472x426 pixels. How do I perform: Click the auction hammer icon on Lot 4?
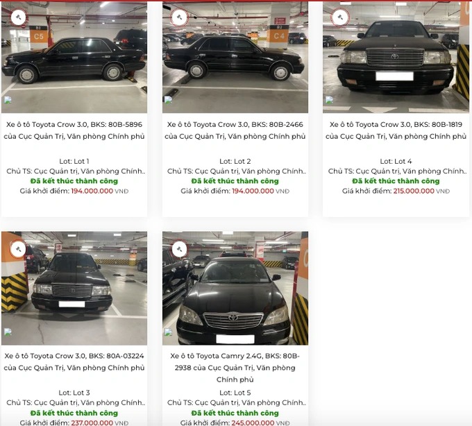pyautogui.click(x=340, y=17)
